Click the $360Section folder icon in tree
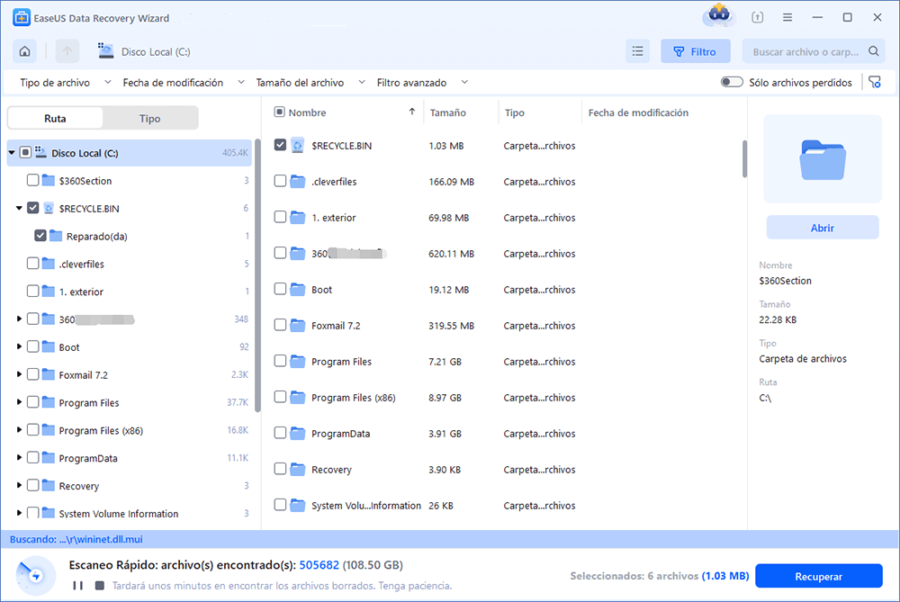The image size is (900, 602). [49, 181]
